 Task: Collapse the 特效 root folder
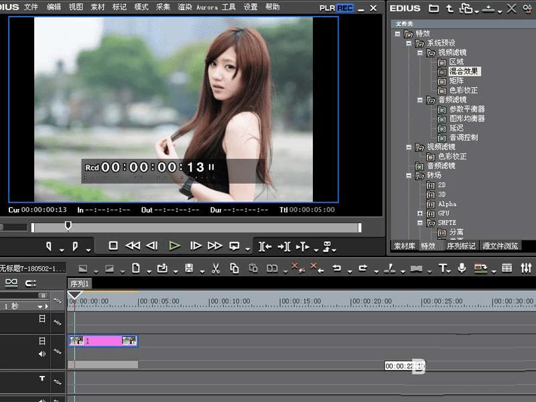tap(397, 33)
